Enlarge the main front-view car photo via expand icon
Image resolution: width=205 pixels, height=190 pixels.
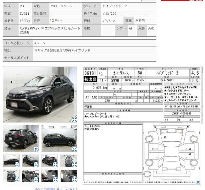[x=75, y=120]
